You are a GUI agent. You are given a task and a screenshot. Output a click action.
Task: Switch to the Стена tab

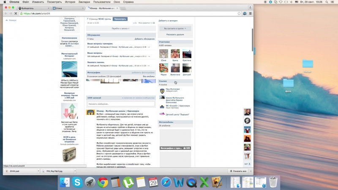[x=68, y=8]
